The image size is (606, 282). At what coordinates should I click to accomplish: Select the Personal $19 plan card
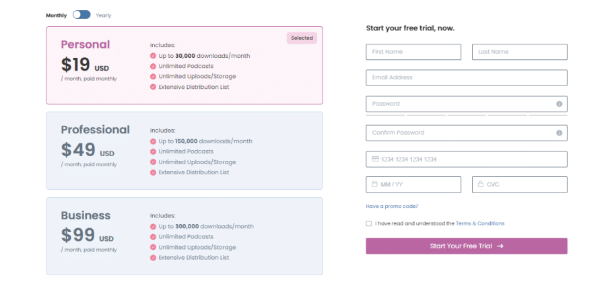pyautogui.click(x=184, y=65)
